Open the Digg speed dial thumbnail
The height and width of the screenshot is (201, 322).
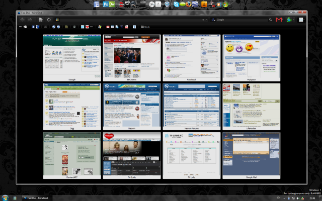72,107
